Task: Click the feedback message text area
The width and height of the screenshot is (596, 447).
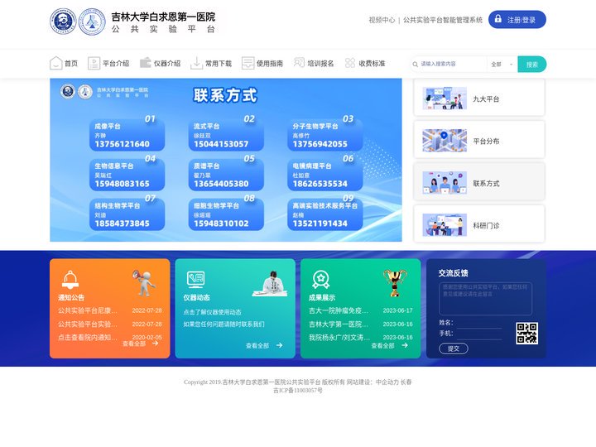Action: click(x=485, y=298)
